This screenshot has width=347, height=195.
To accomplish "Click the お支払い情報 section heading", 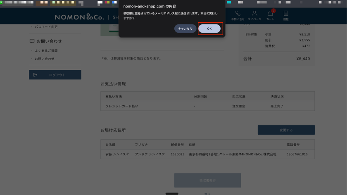I will tap(113, 84).
